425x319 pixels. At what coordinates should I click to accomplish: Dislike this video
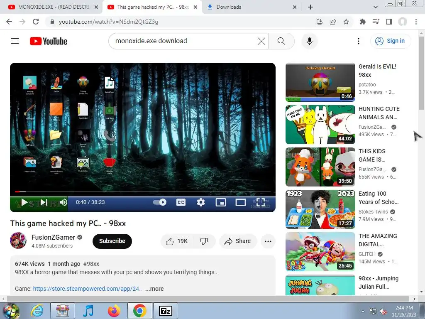pyautogui.click(x=204, y=241)
